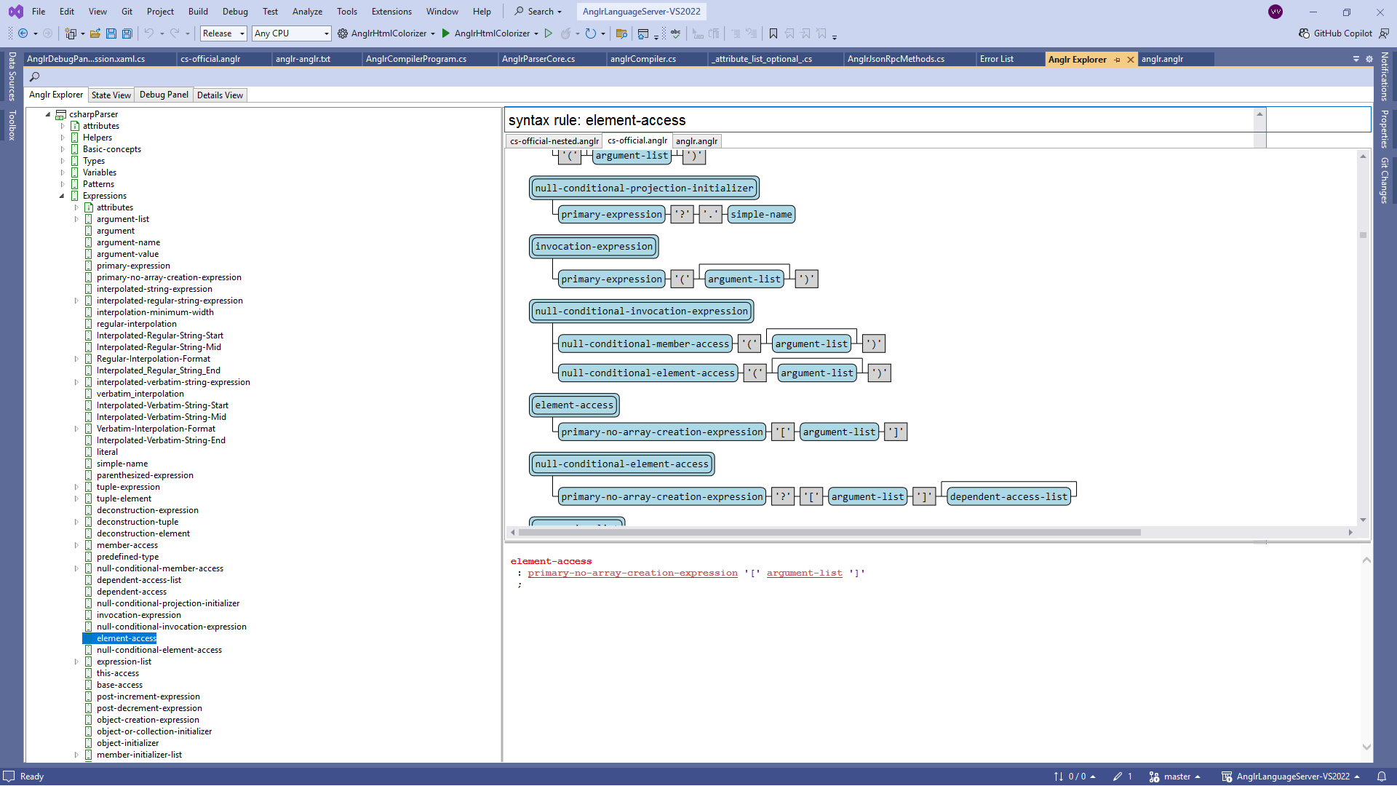The width and height of the screenshot is (1397, 786).
Task: Follow the argument-list link in rule text
Action: click(804, 573)
